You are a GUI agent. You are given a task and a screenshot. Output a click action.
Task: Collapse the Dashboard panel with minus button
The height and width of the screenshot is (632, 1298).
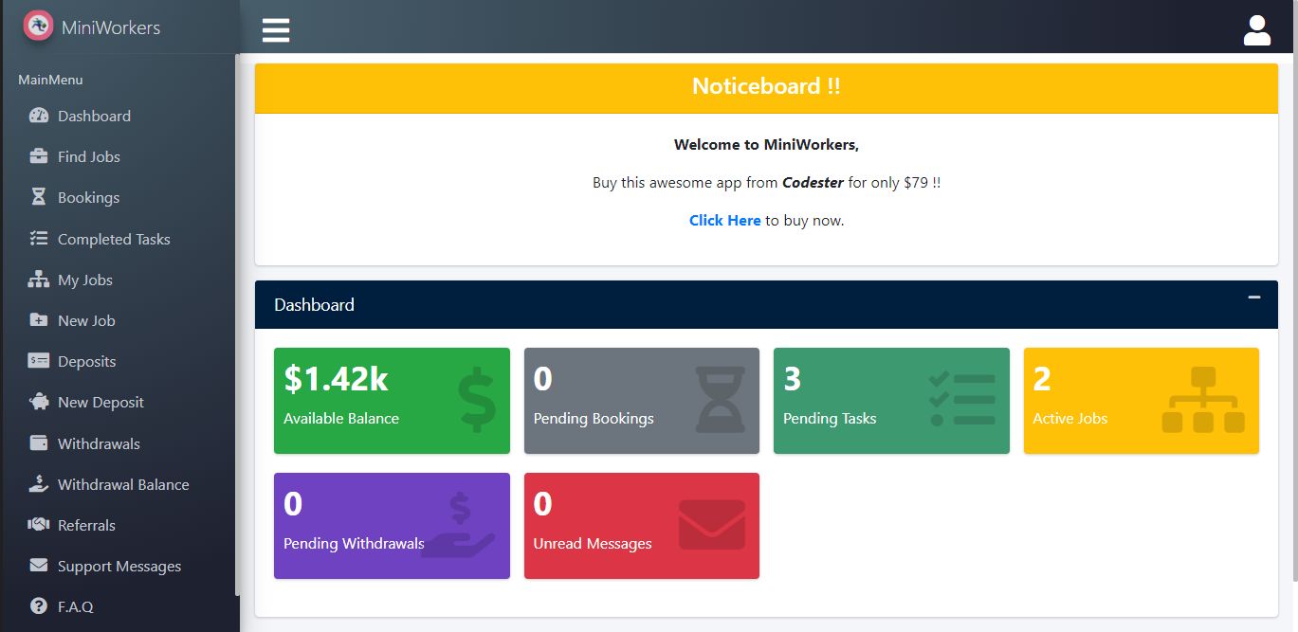click(x=1253, y=298)
